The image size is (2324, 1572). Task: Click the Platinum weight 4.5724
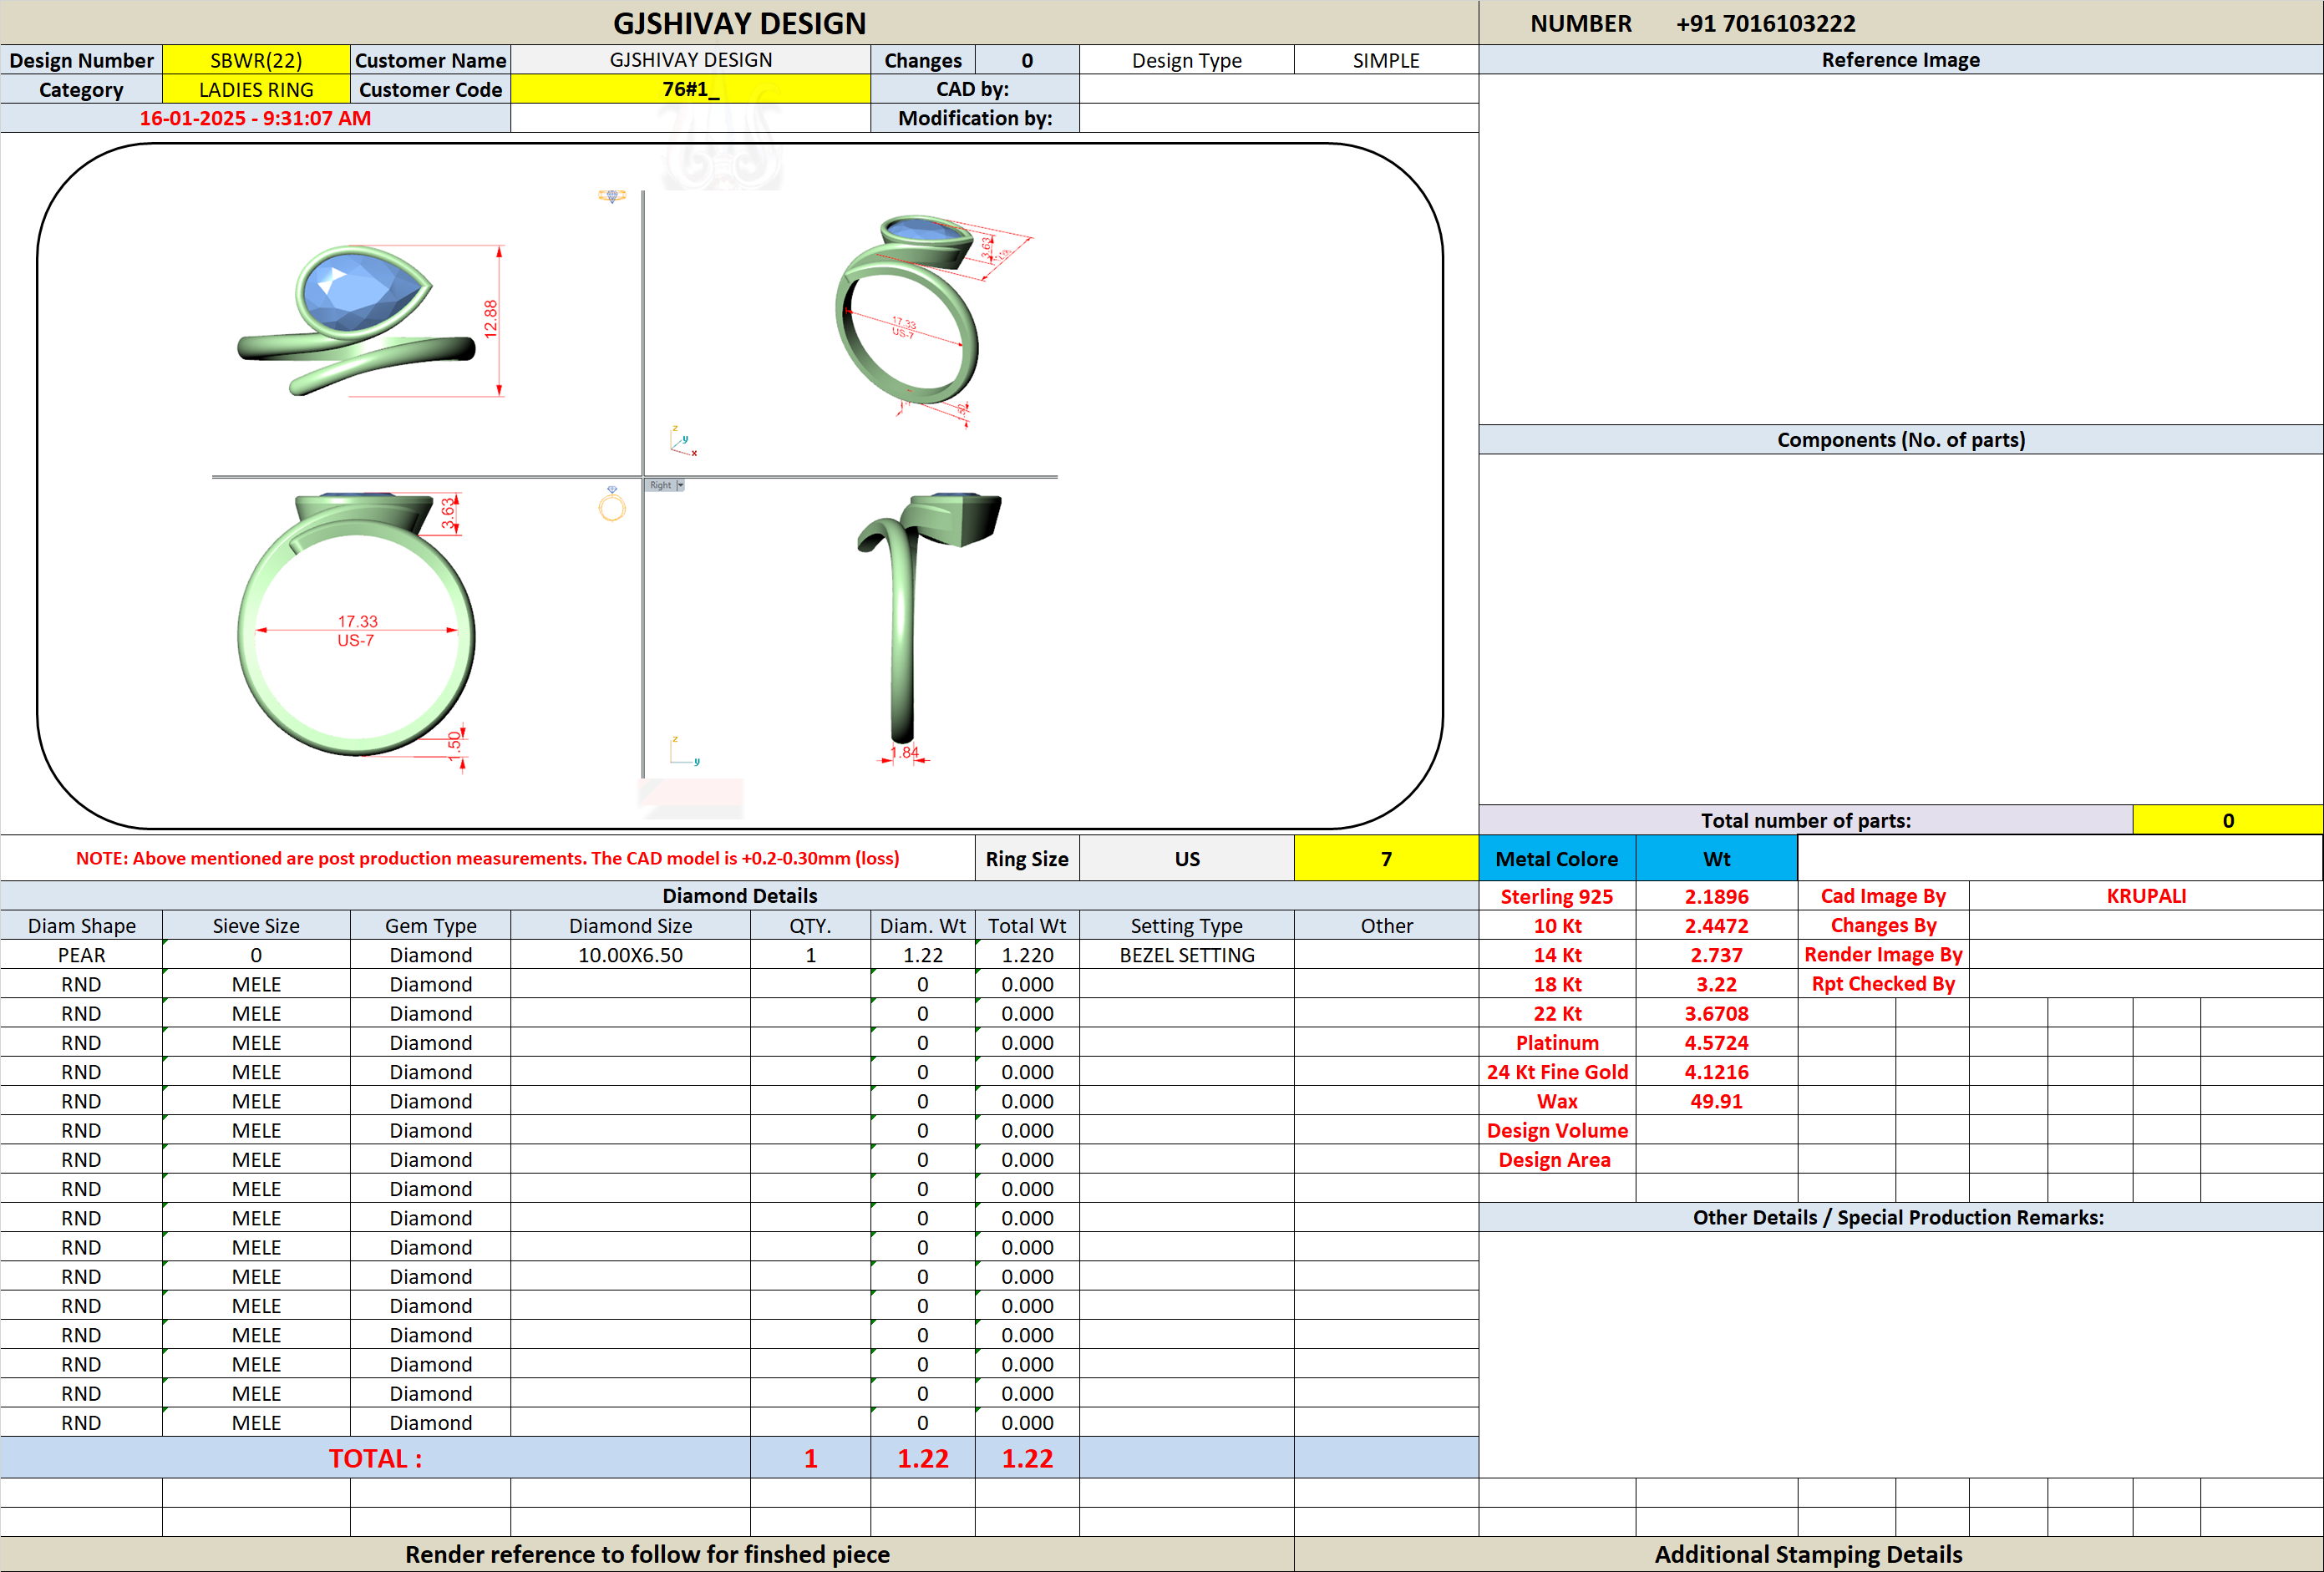point(1717,1042)
